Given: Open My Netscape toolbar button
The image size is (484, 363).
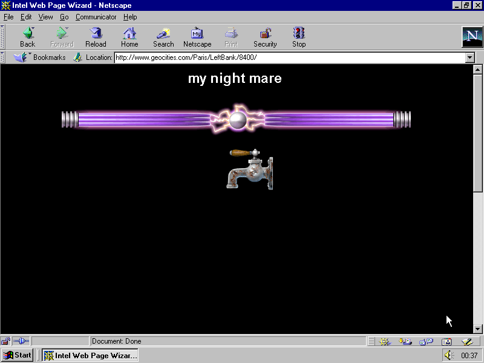Looking at the screenshot, I should (x=197, y=37).
